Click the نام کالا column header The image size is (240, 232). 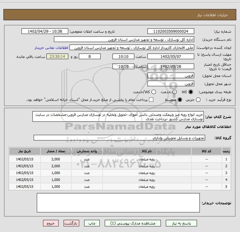(x=147, y=151)
